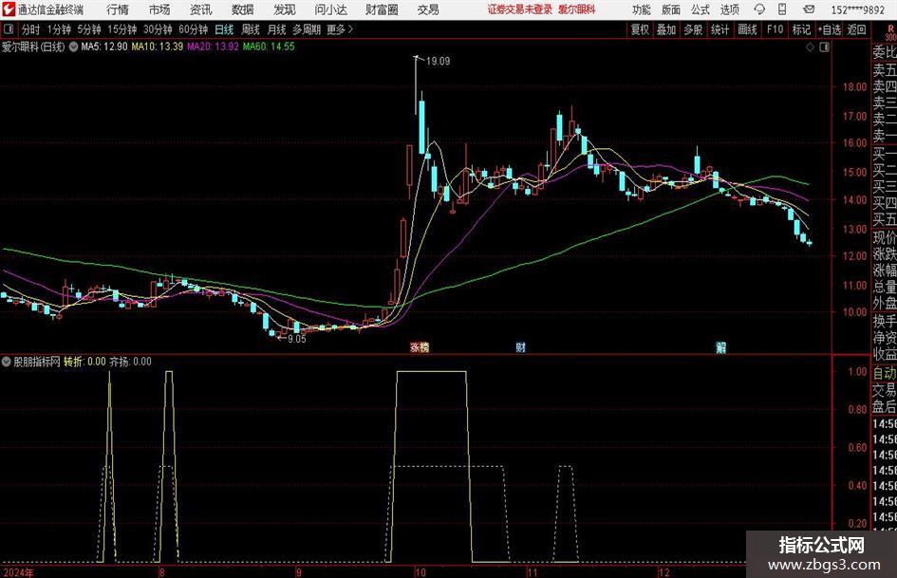Click 证券交易未登录 login link

520,9
